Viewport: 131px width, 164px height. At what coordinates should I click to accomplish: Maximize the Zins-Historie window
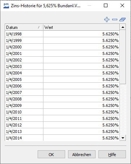(106, 5)
